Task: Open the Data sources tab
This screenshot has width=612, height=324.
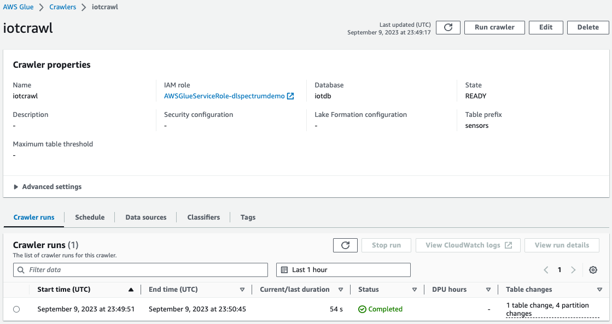Action: click(146, 217)
